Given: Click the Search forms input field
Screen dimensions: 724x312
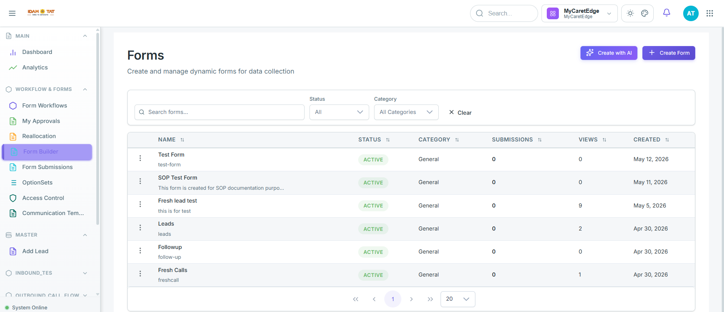Looking at the screenshot, I should (219, 112).
